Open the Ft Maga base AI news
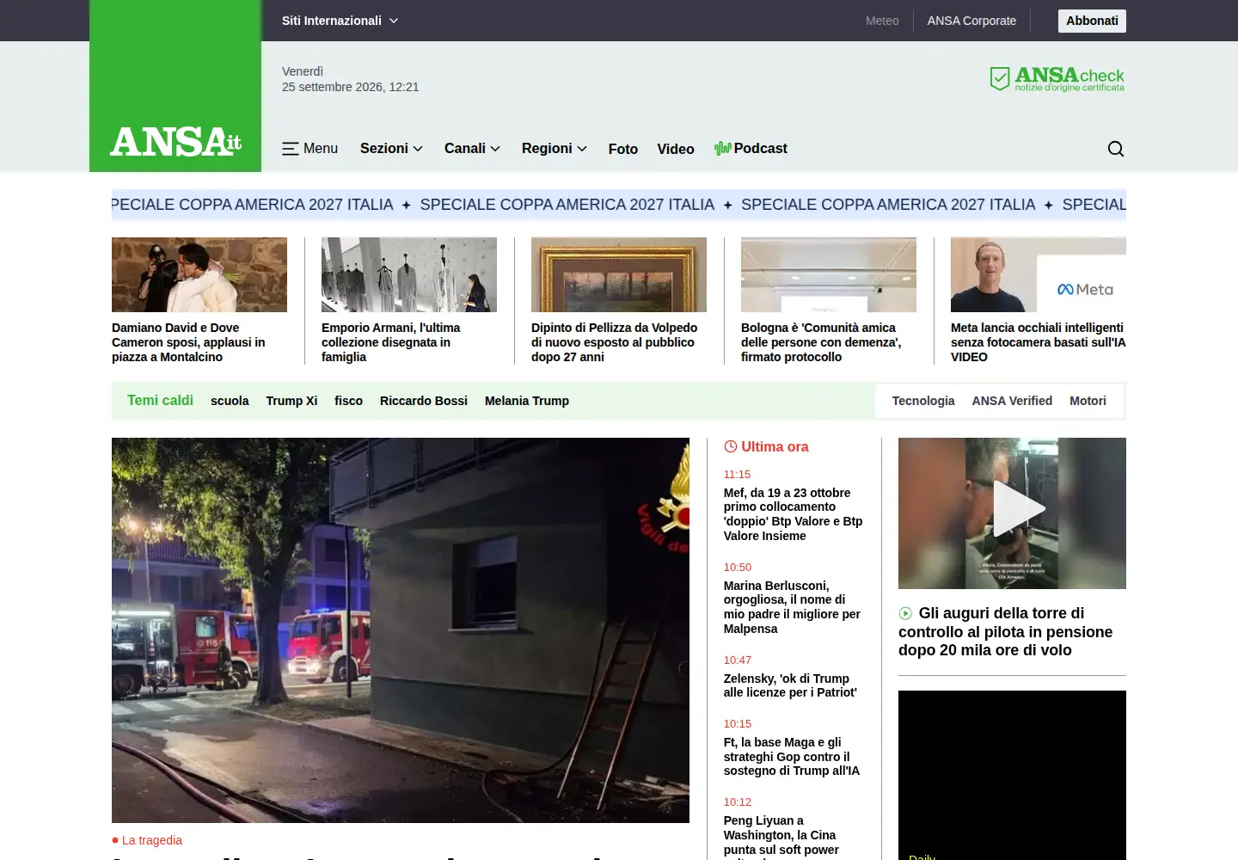This screenshot has width=1238, height=860. [792, 757]
